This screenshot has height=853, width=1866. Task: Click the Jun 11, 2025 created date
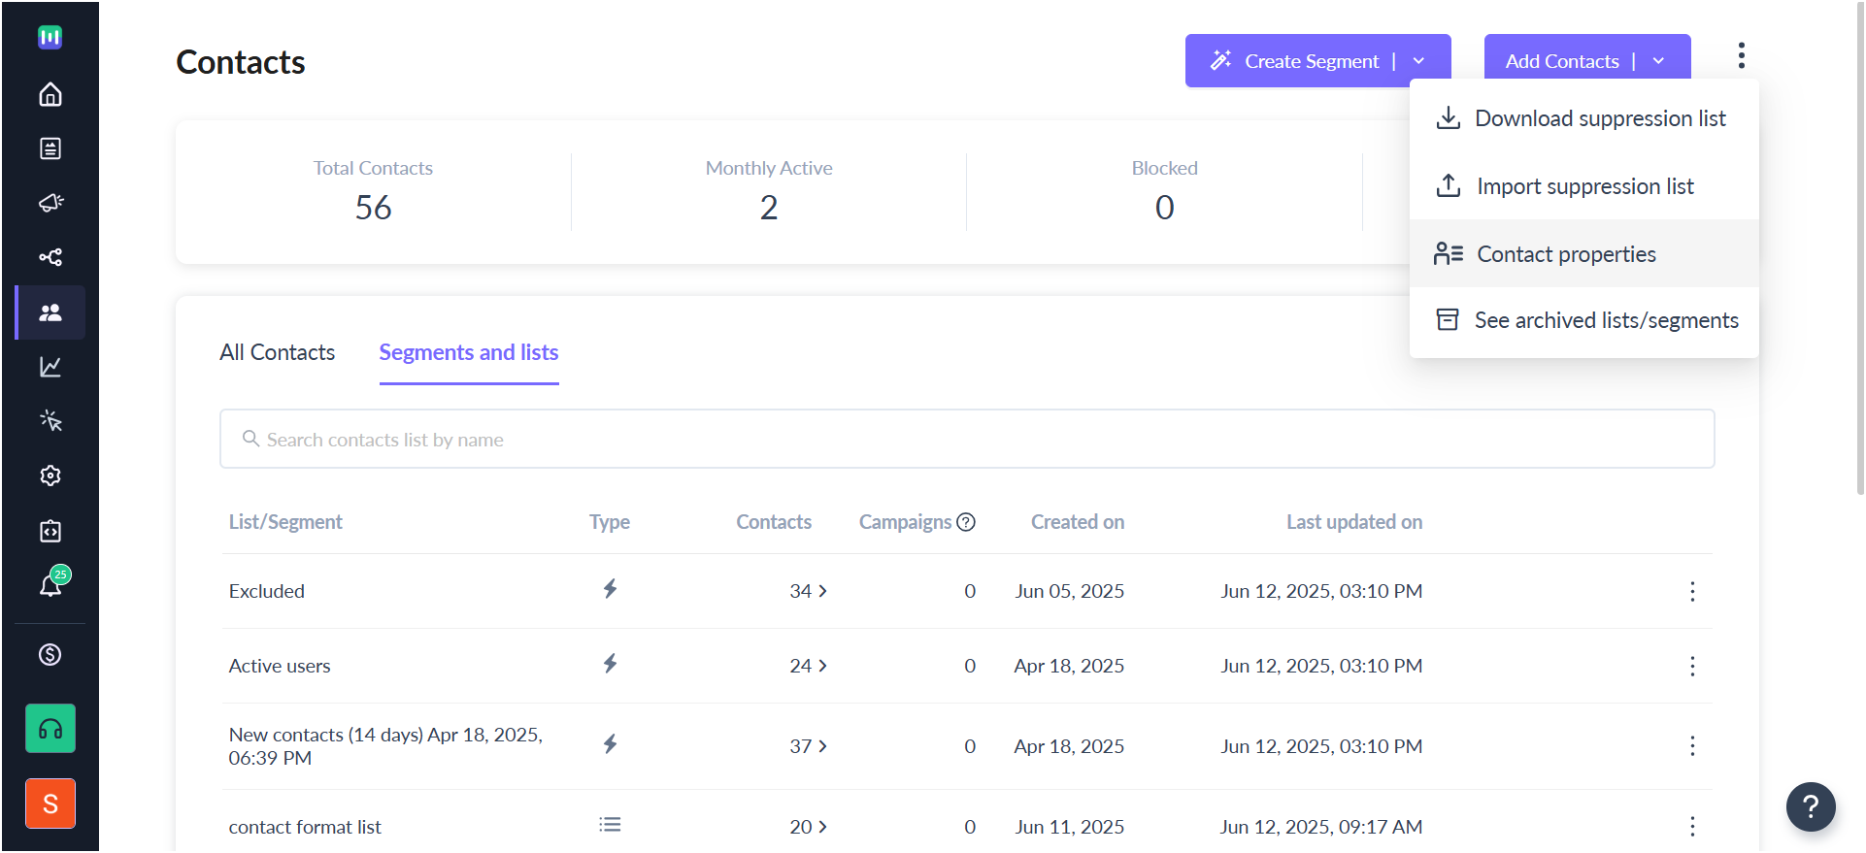1070,827
